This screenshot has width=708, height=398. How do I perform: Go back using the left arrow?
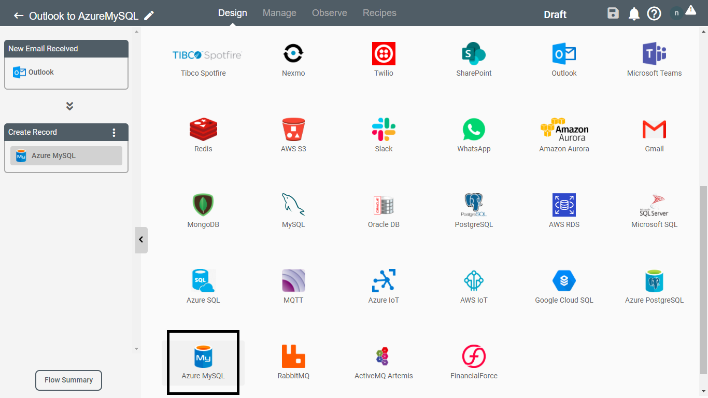[x=19, y=16]
